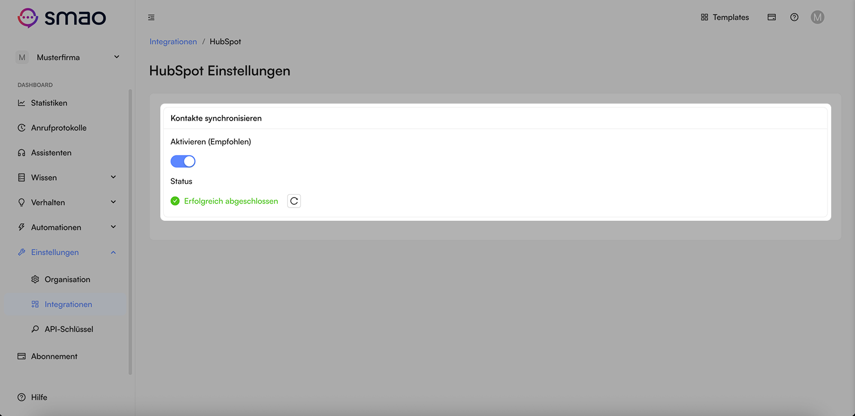
Task: Click the Assistenten headset icon
Action: 22,153
